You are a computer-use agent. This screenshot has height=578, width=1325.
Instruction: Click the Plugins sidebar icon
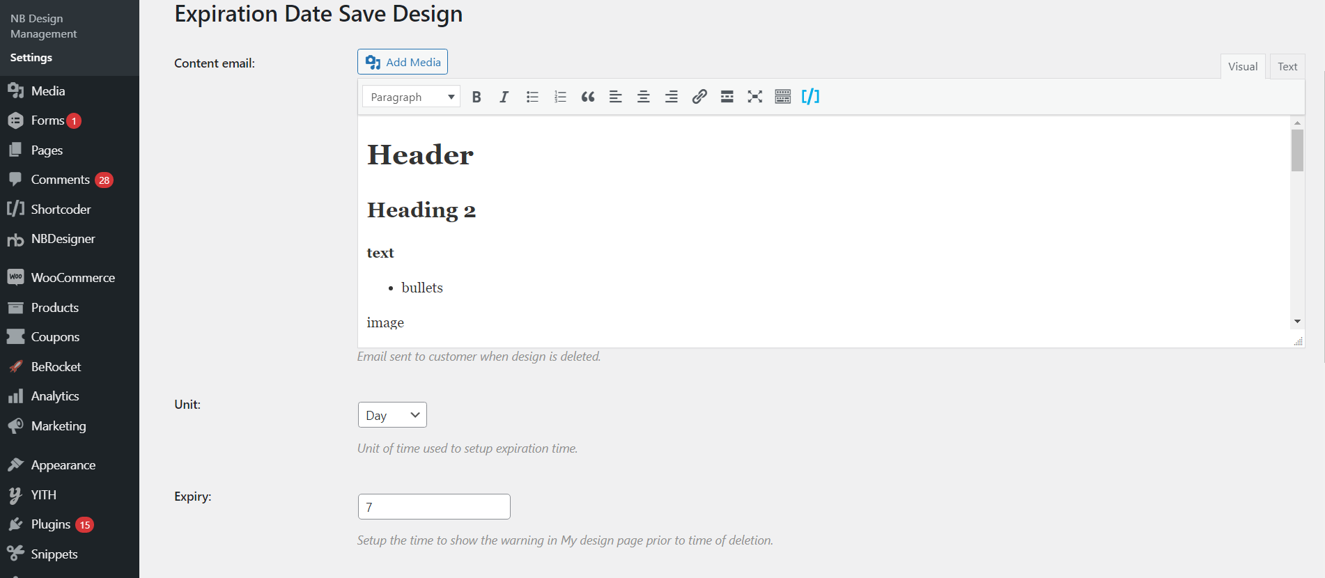[15, 524]
